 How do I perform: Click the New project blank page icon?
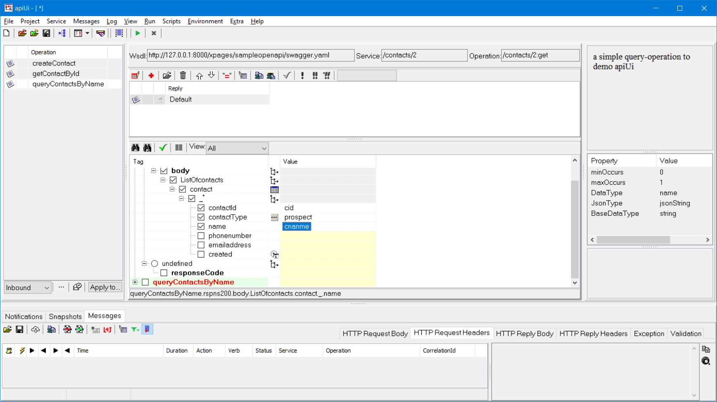(7, 33)
